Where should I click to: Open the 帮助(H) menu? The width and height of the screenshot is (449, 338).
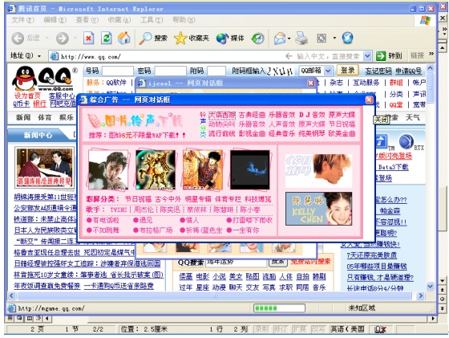point(184,20)
